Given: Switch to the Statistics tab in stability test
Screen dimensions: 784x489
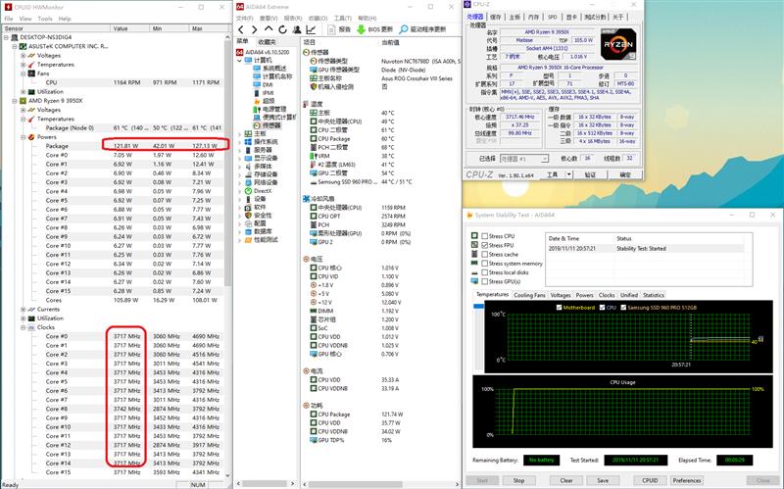Looking at the screenshot, I should [x=654, y=296].
